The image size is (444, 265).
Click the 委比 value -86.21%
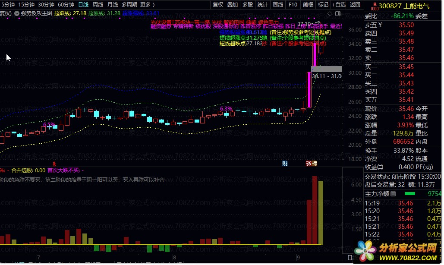coord(402,16)
